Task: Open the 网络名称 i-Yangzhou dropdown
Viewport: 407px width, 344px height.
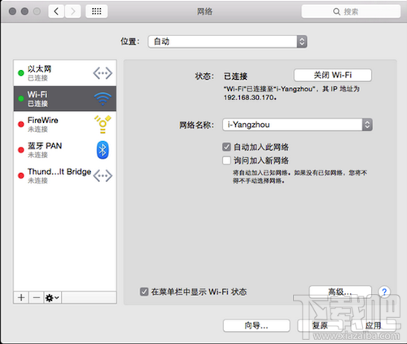Action: pyautogui.click(x=297, y=125)
